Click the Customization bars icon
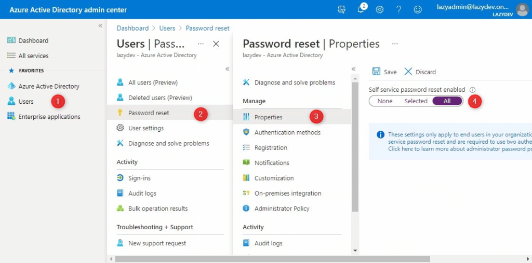This screenshot has width=532, height=263. [246, 178]
